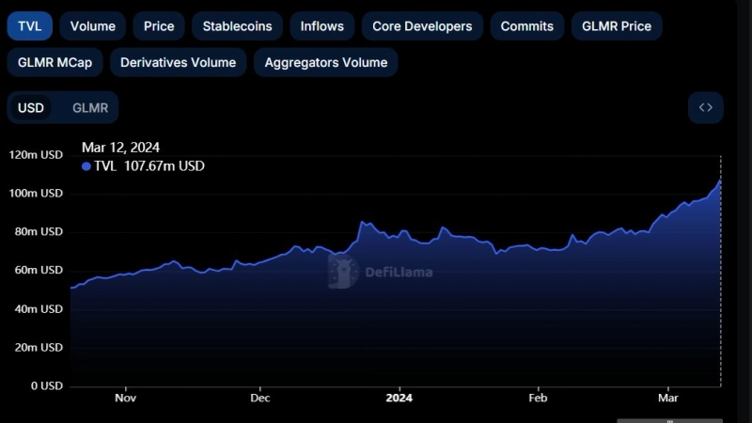Click the chart peak at Mar 12
Screen dimensions: 752x423
point(720,180)
